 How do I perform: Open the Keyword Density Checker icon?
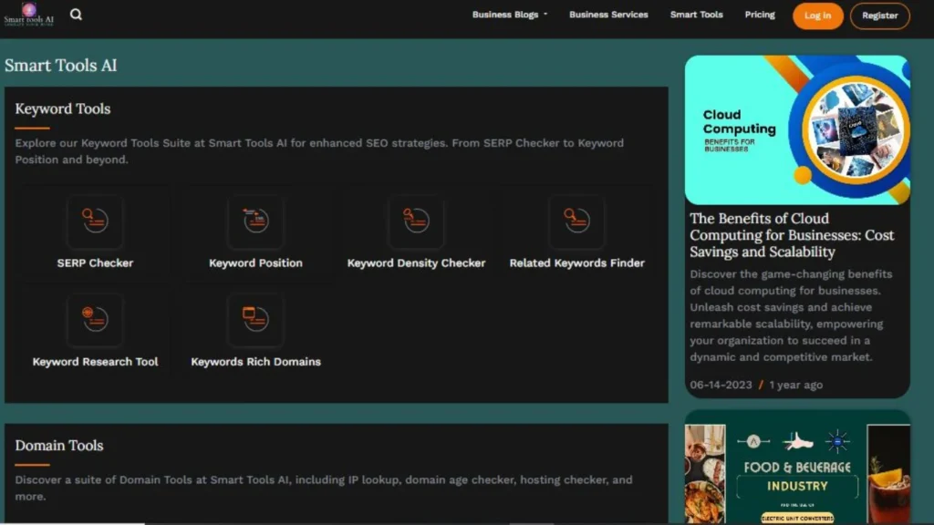coord(416,221)
